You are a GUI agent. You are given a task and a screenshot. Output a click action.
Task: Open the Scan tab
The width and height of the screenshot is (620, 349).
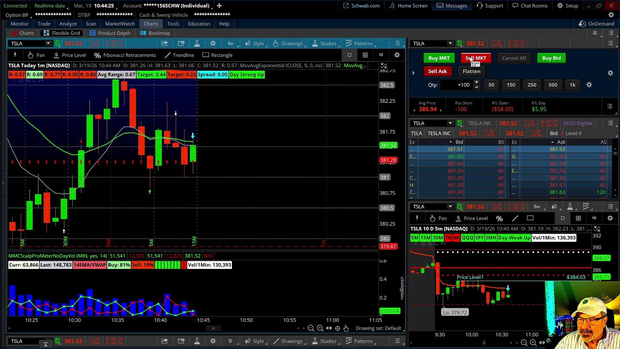[91, 24]
